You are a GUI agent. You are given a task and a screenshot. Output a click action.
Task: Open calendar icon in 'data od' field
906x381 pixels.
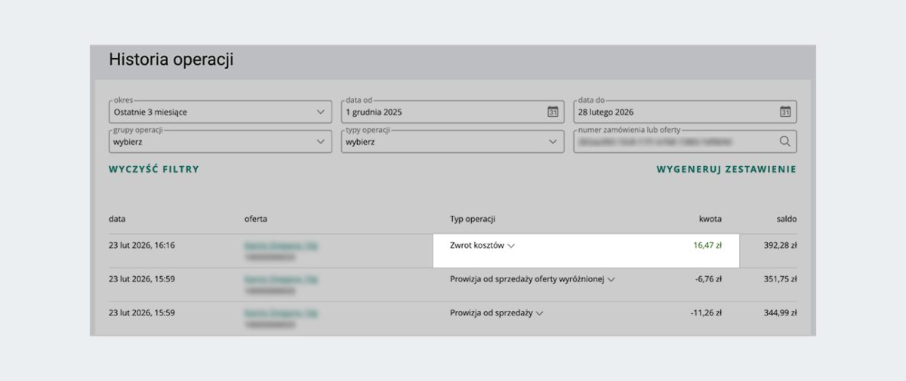[552, 112]
